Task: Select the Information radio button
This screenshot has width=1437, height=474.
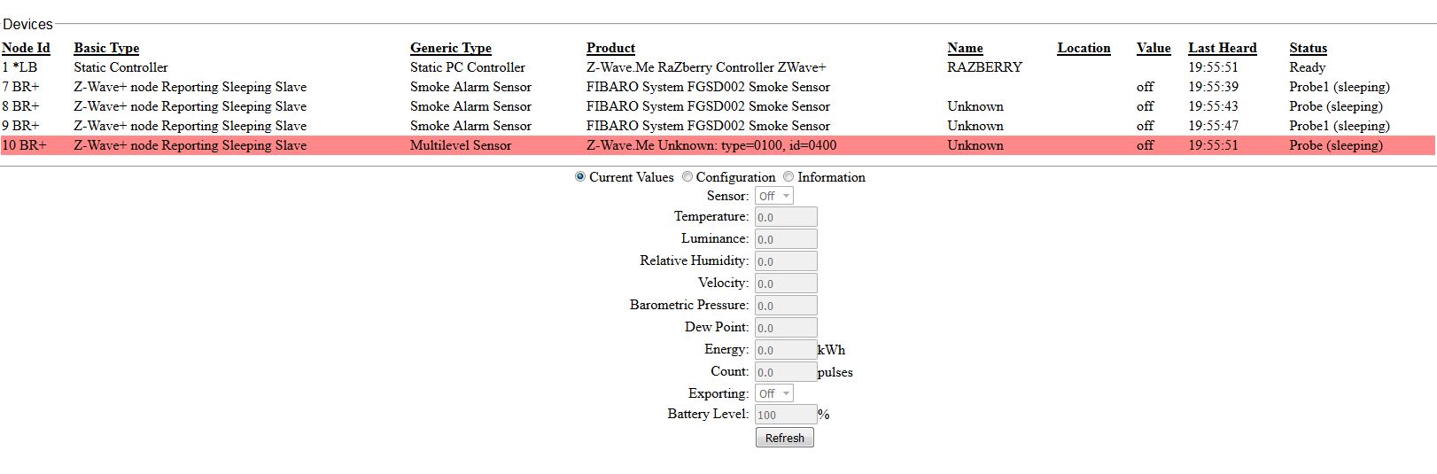Action: pos(788,177)
